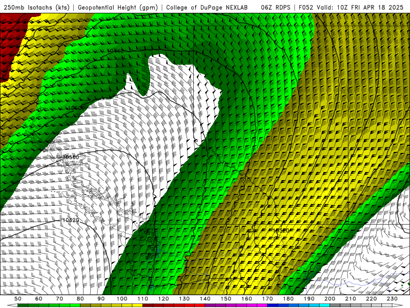Click the 10500 height contour label

point(76,108)
